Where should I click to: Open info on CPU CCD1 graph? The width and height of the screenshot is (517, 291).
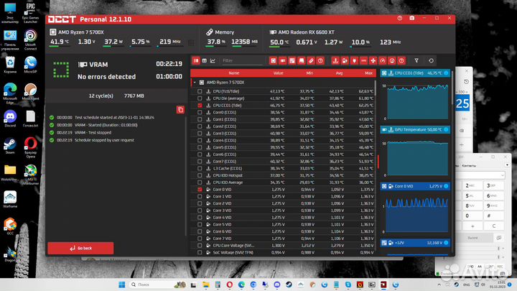coord(446,73)
